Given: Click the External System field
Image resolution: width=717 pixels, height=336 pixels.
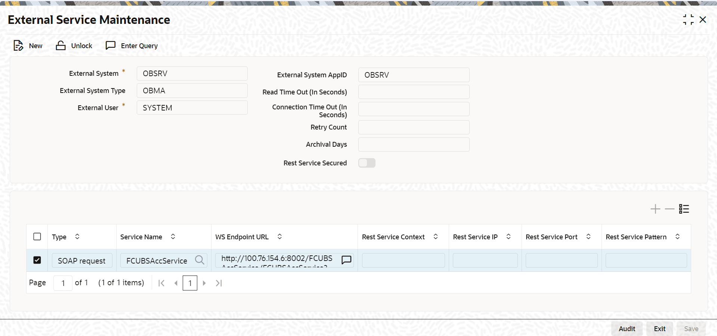Looking at the screenshot, I should 192,74.
